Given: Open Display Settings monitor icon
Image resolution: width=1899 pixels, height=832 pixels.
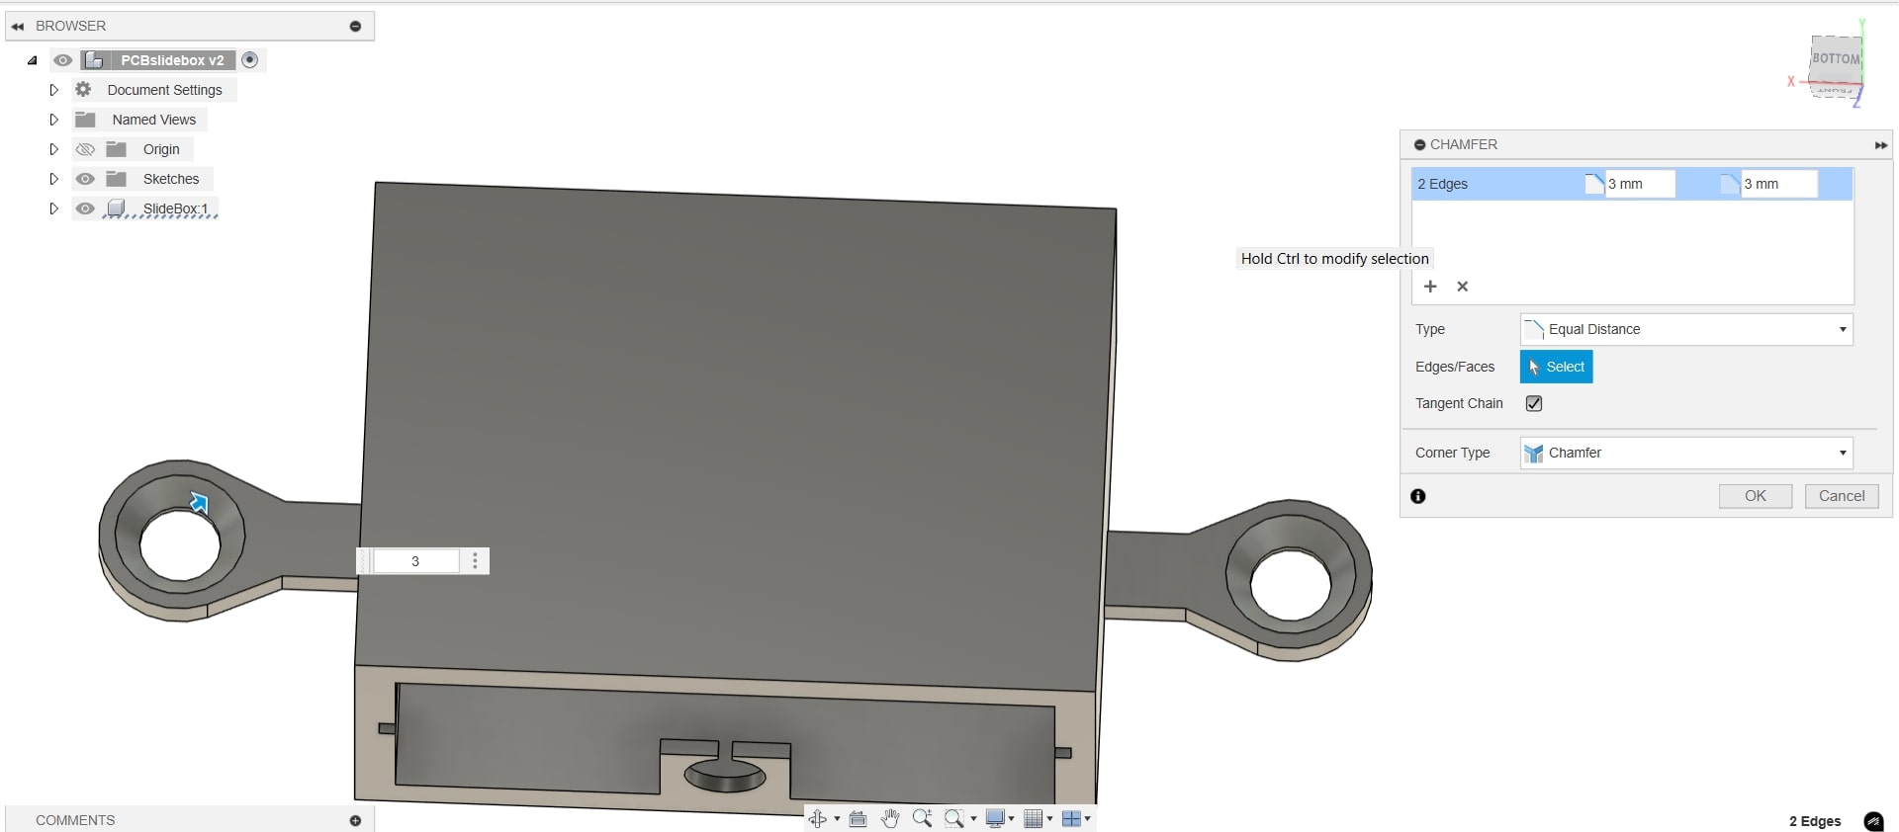Looking at the screenshot, I should click(x=995, y=818).
